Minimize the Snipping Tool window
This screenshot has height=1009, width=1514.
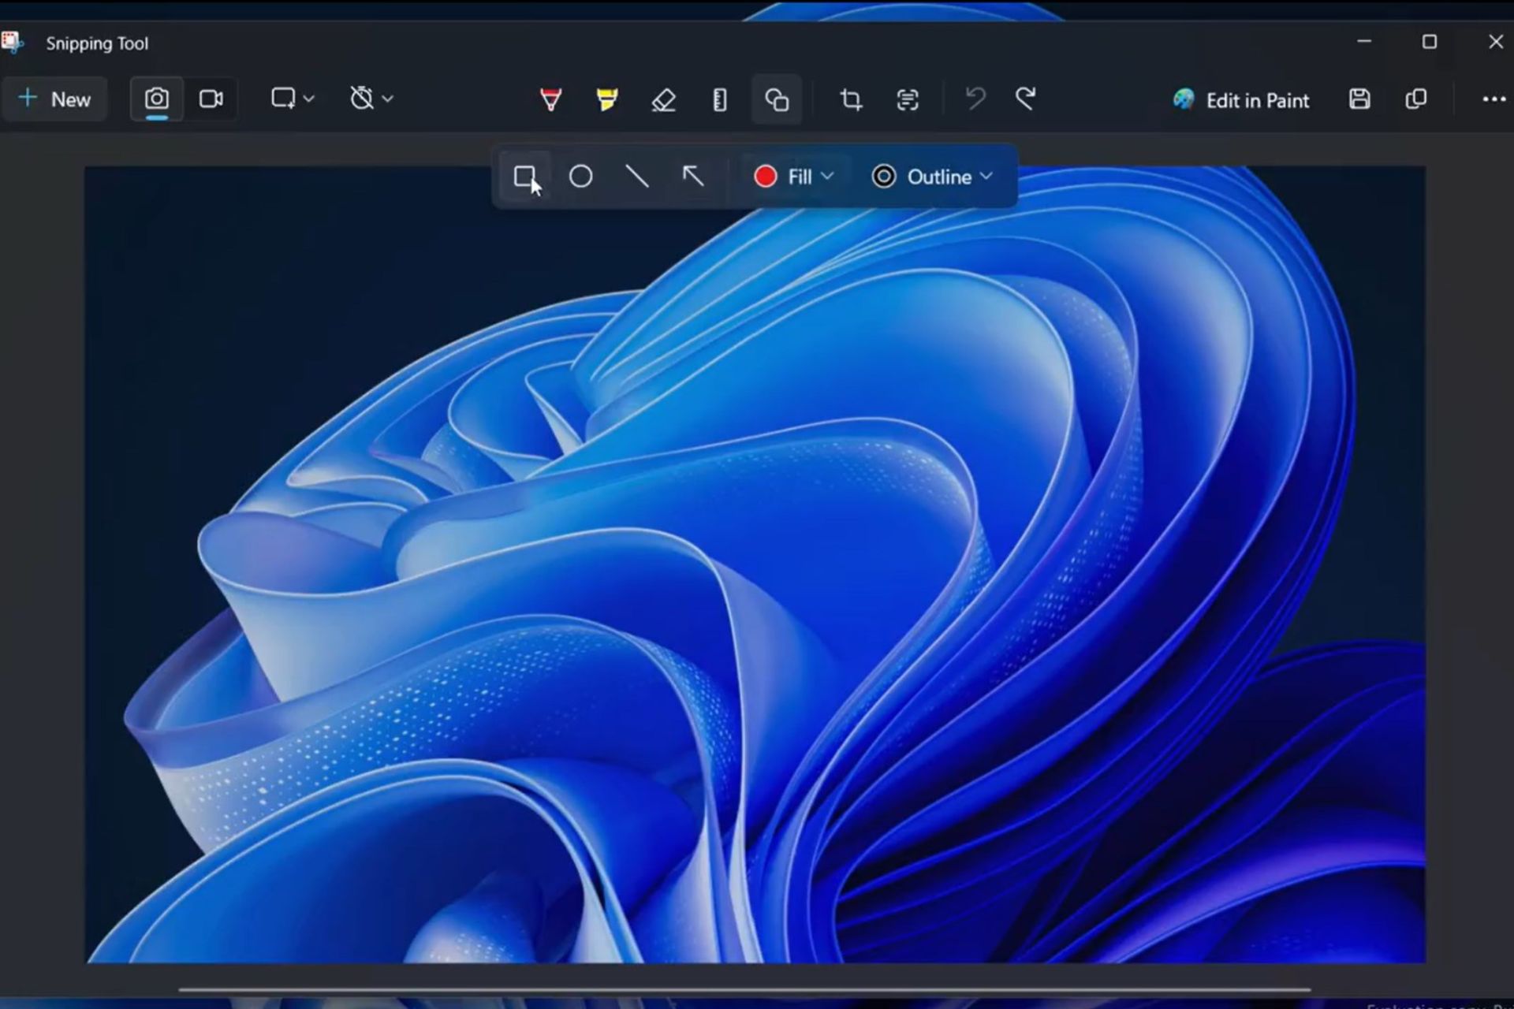click(x=1364, y=42)
